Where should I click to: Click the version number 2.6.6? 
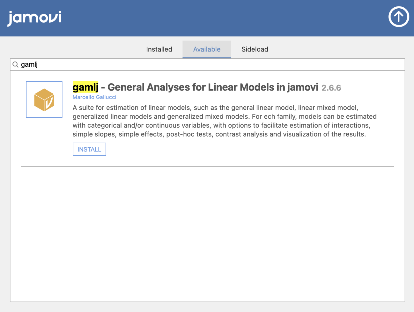click(331, 87)
